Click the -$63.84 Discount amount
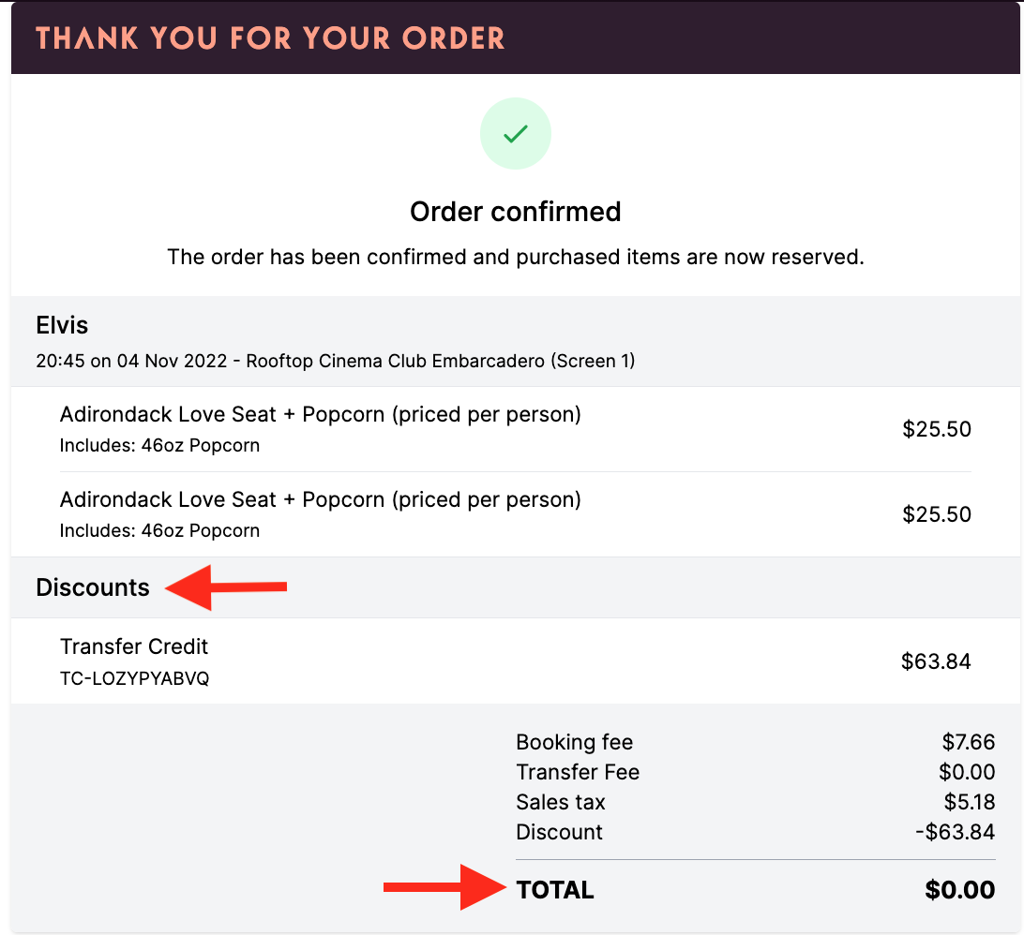Image resolution: width=1024 pixels, height=935 pixels. [955, 832]
